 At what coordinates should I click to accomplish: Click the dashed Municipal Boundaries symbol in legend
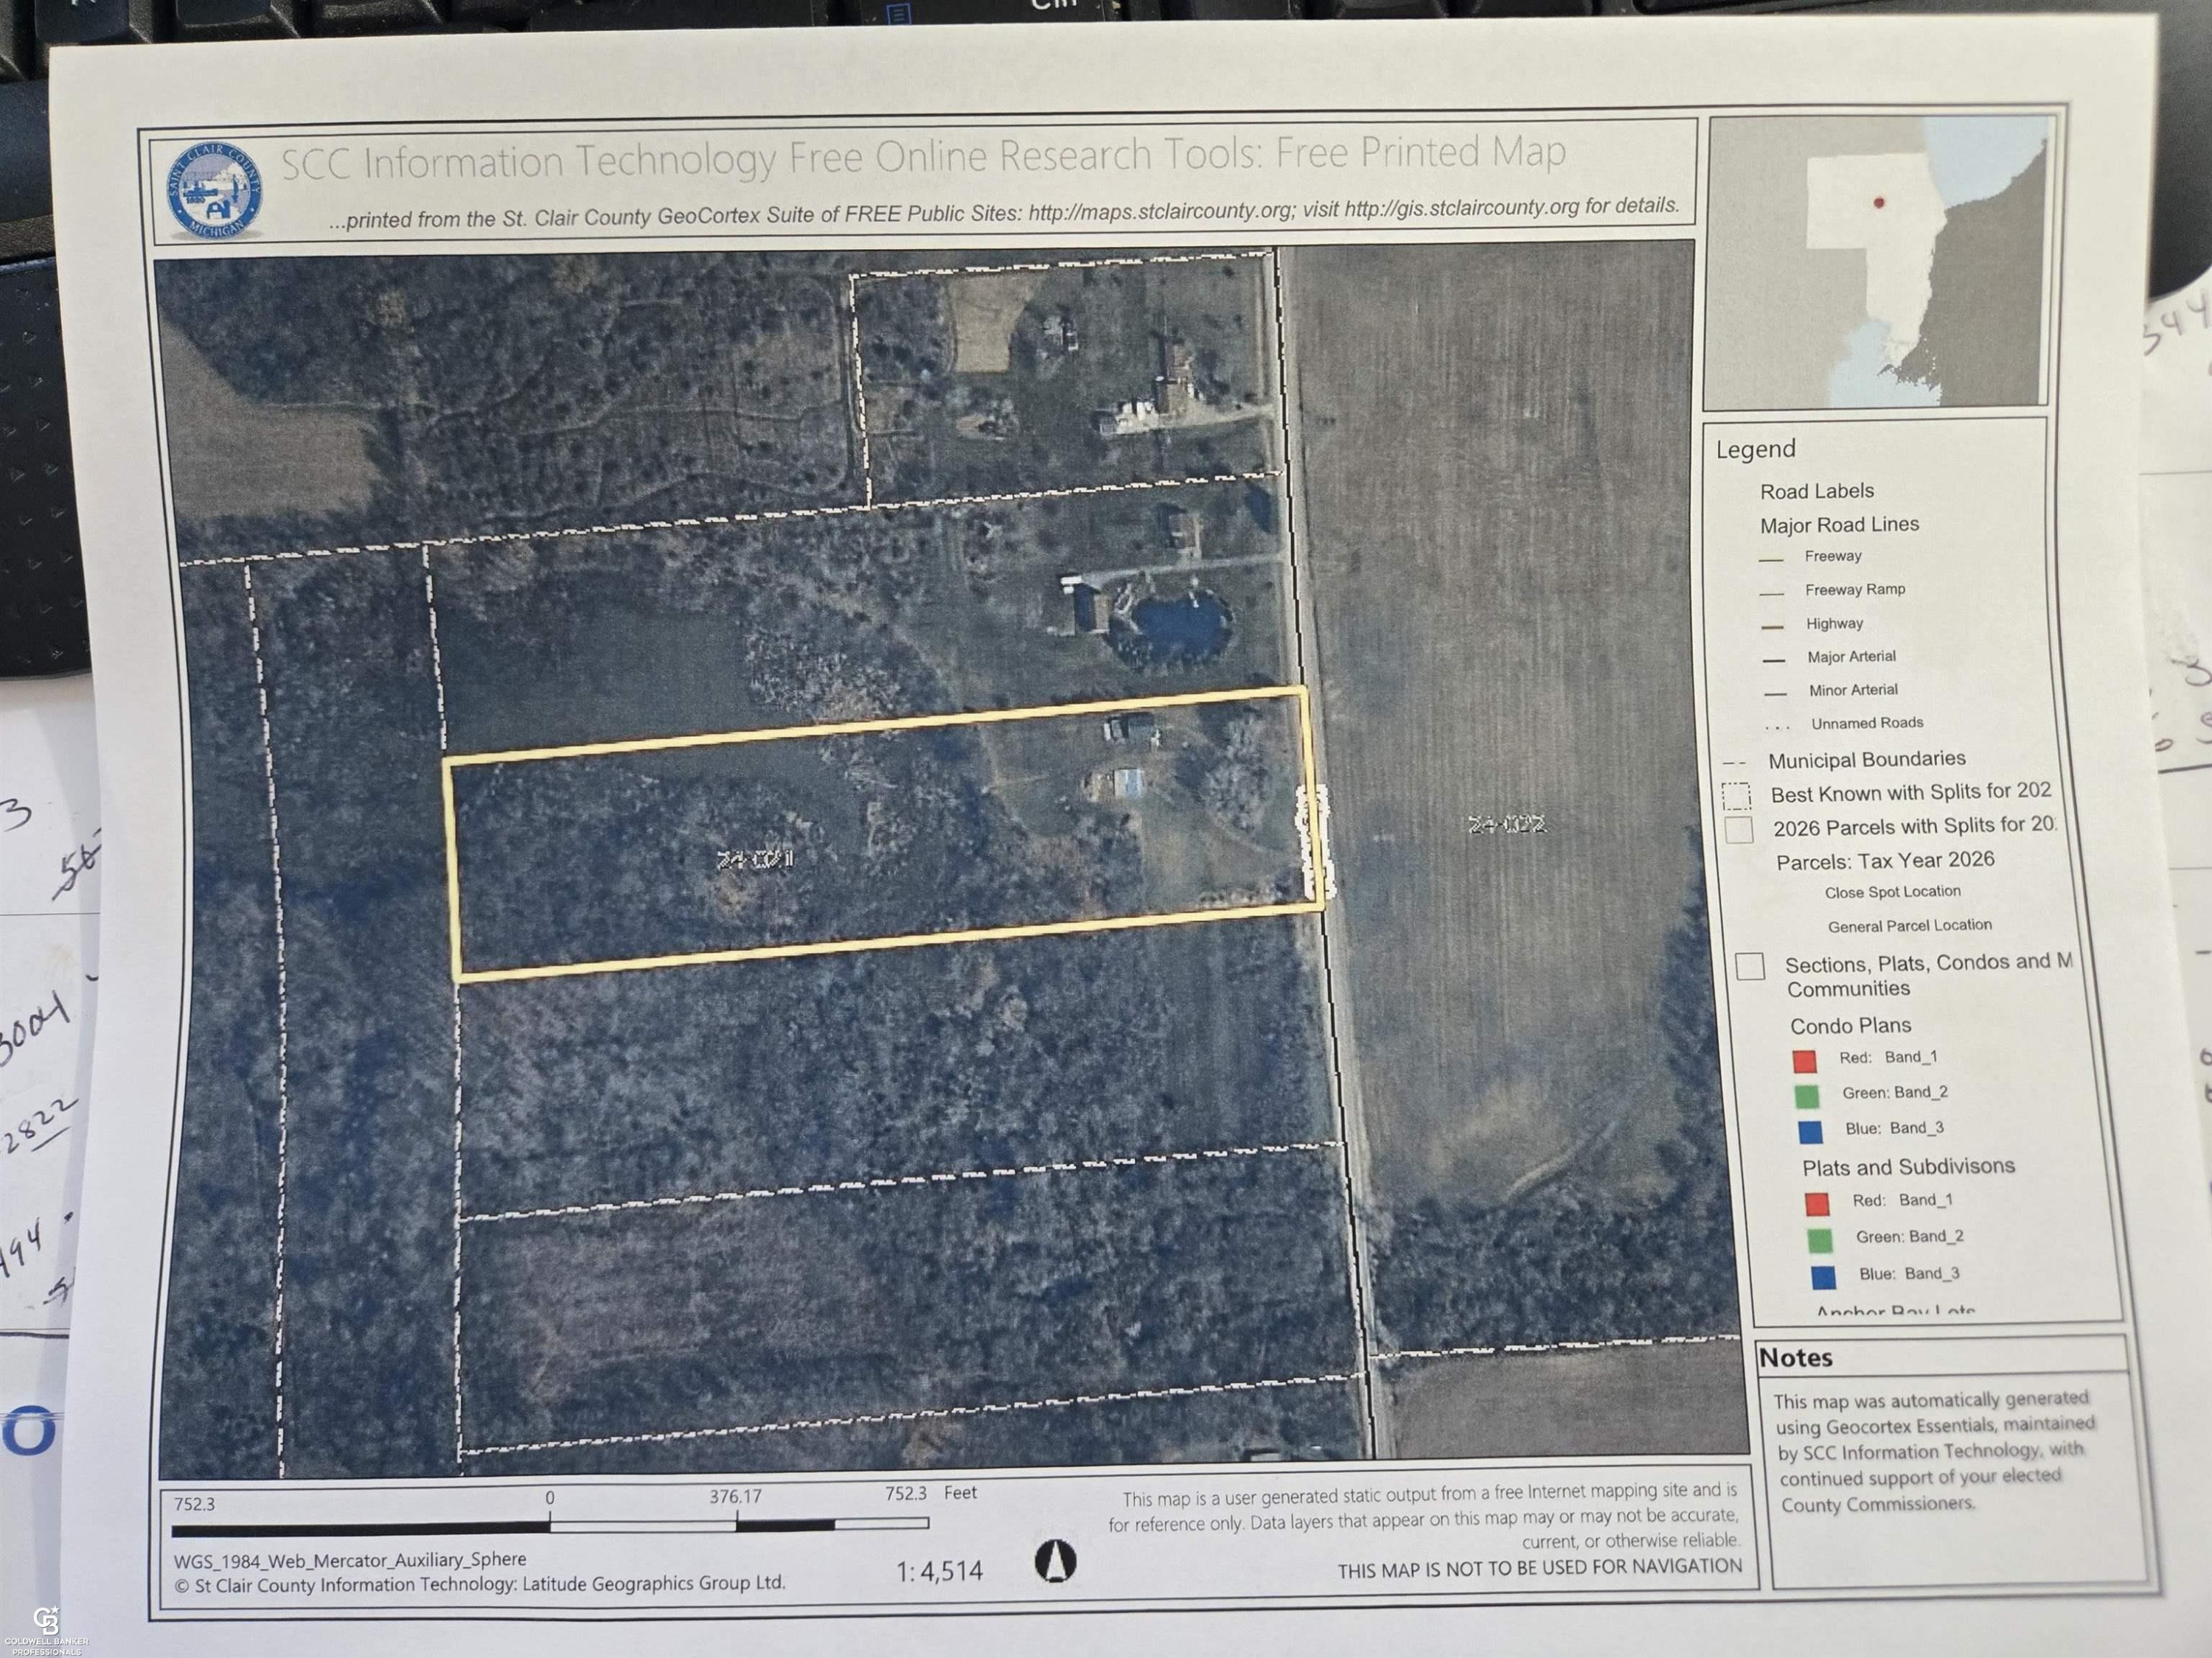click(1735, 763)
